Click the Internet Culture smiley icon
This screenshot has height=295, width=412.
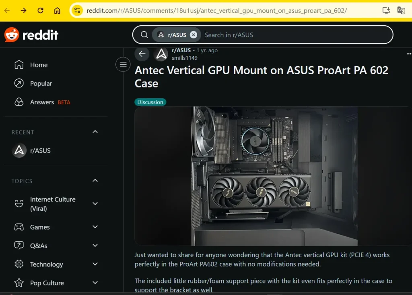pyautogui.click(x=19, y=203)
